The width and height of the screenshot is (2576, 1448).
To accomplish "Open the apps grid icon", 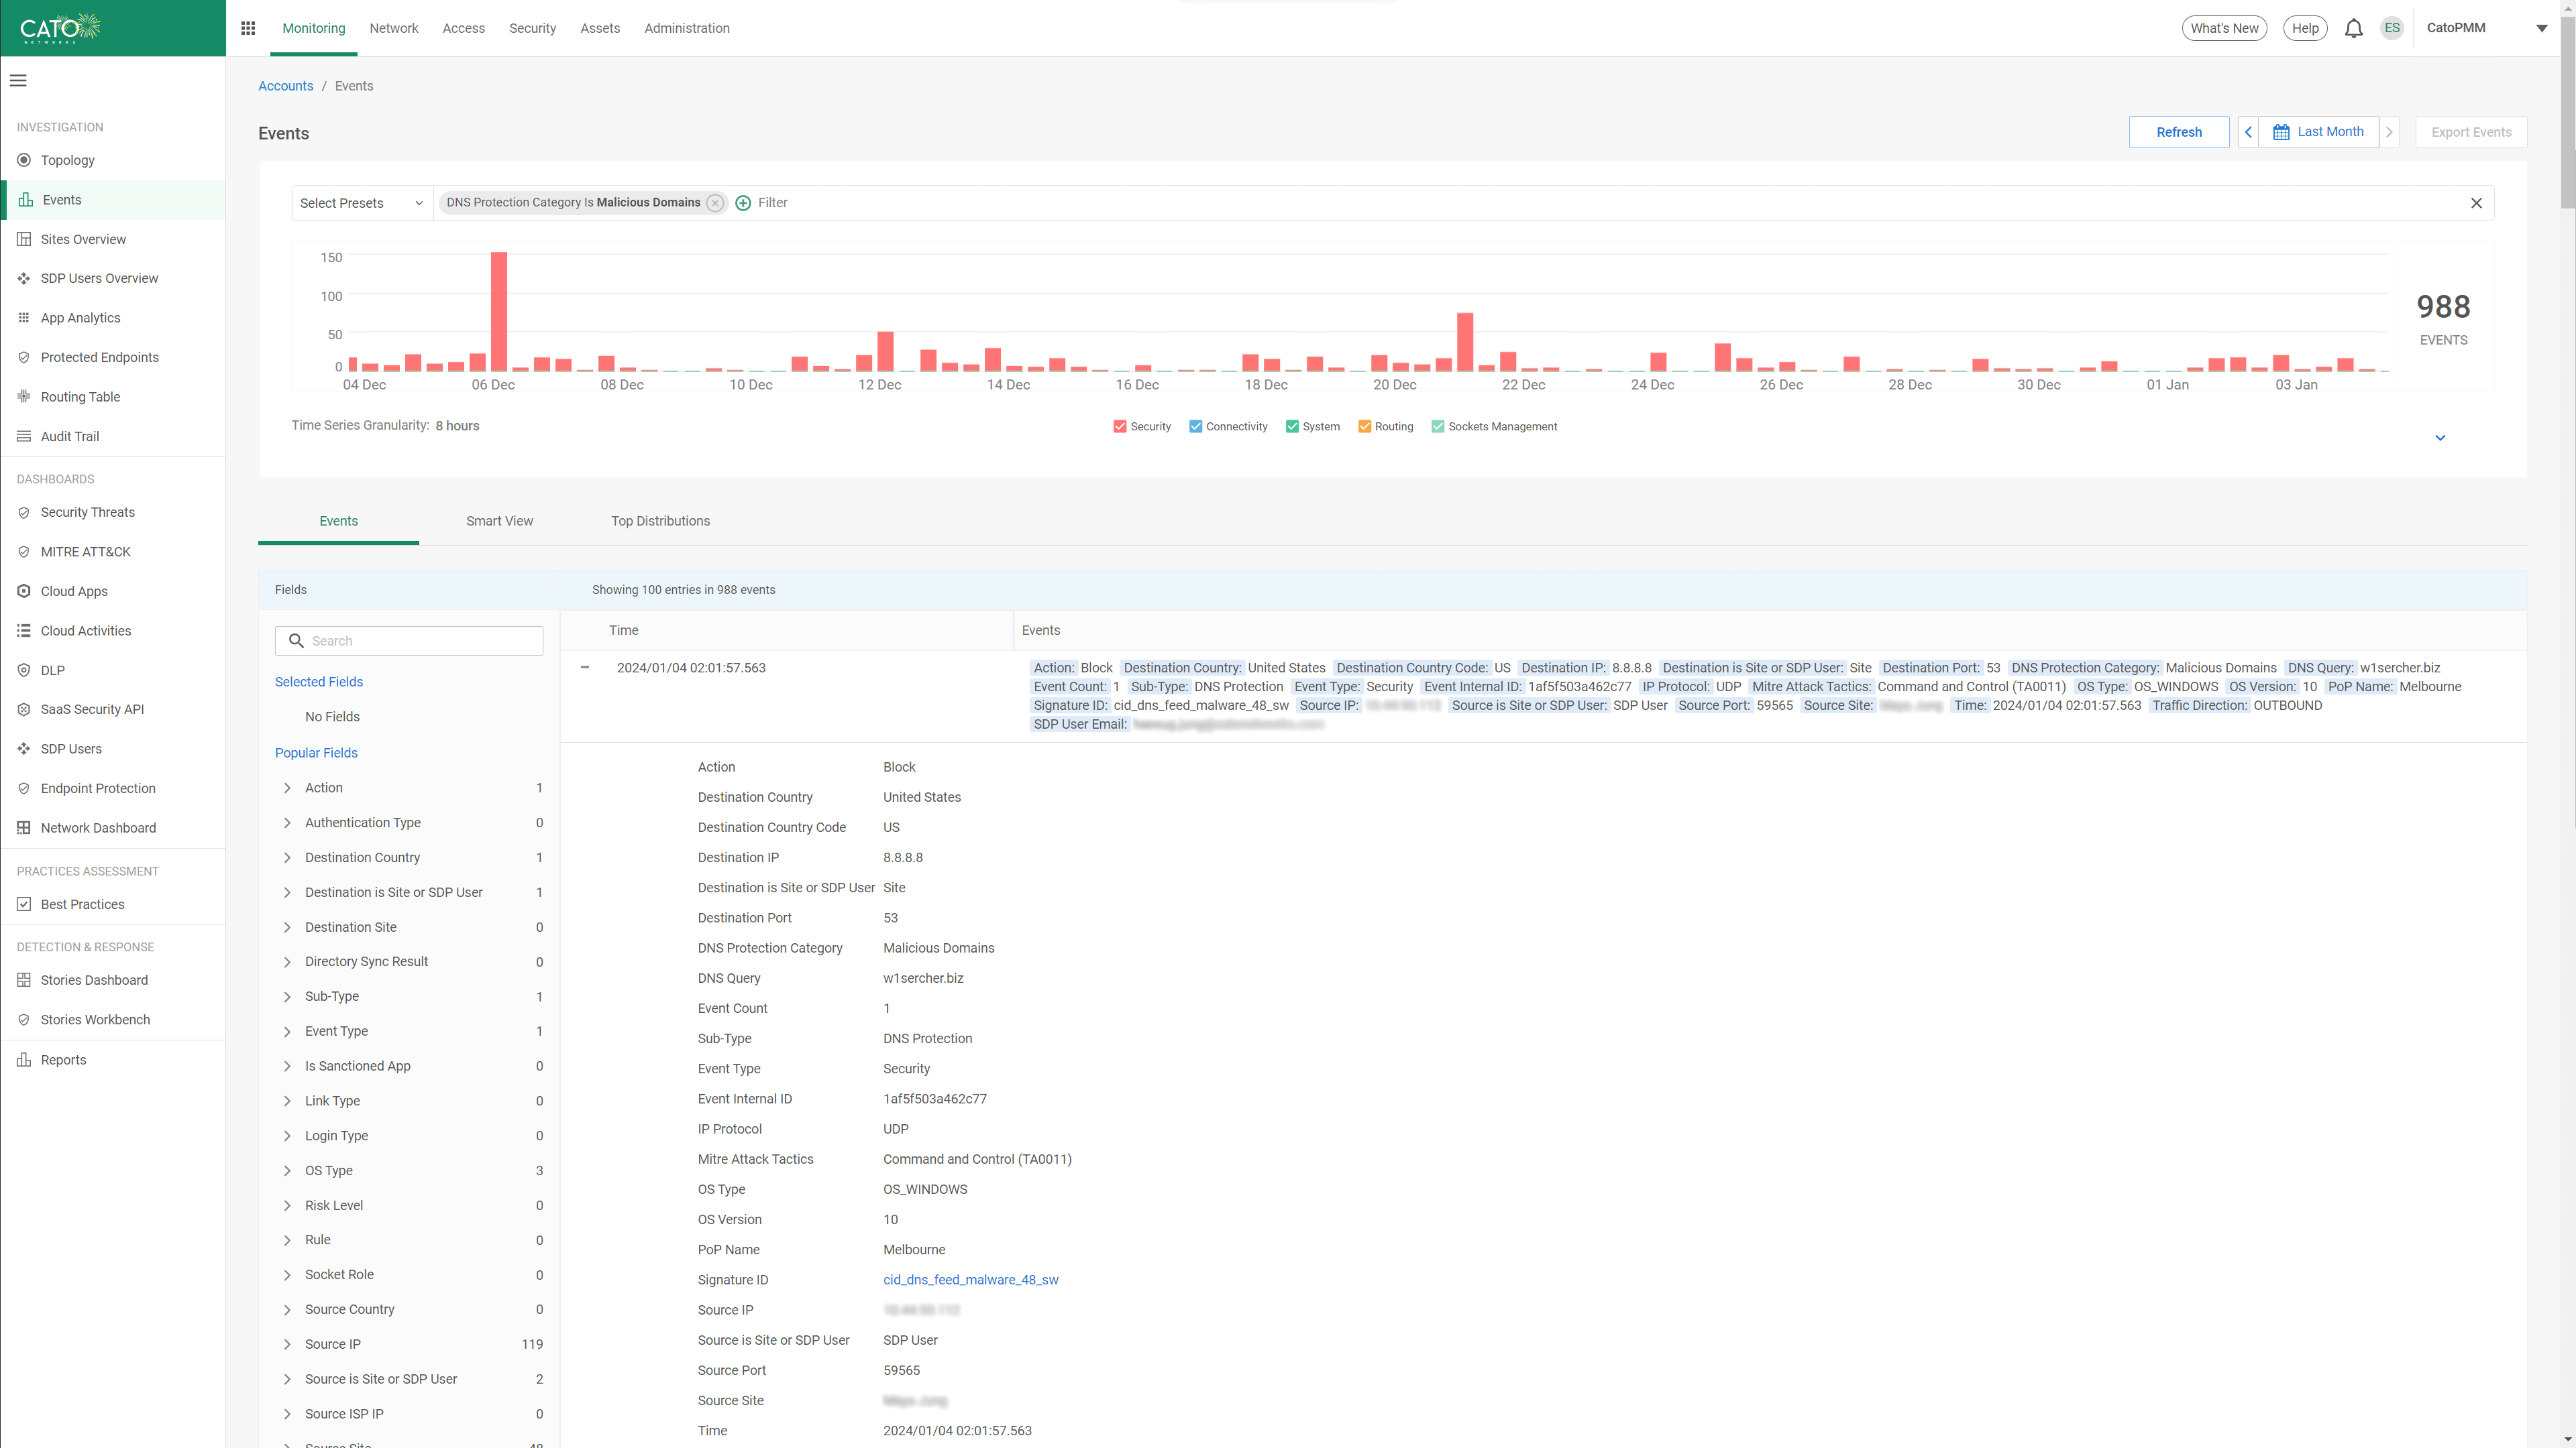I will (248, 28).
